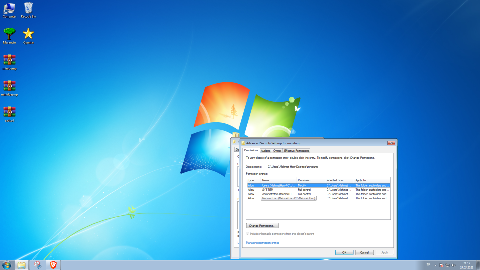480x270 pixels.
Task: Switch to the Auditing tab
Action: 265,151
